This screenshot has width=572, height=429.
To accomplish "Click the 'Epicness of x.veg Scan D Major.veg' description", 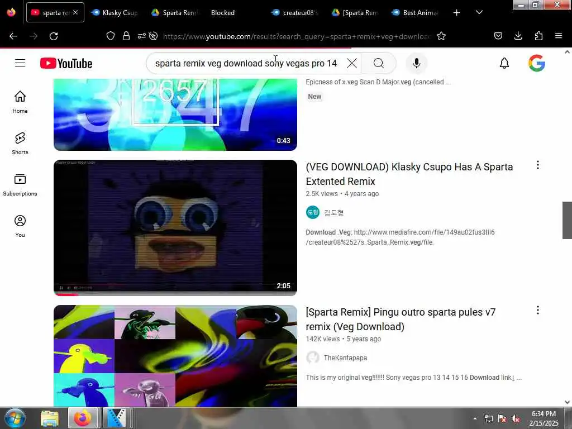I will (378, 82).
